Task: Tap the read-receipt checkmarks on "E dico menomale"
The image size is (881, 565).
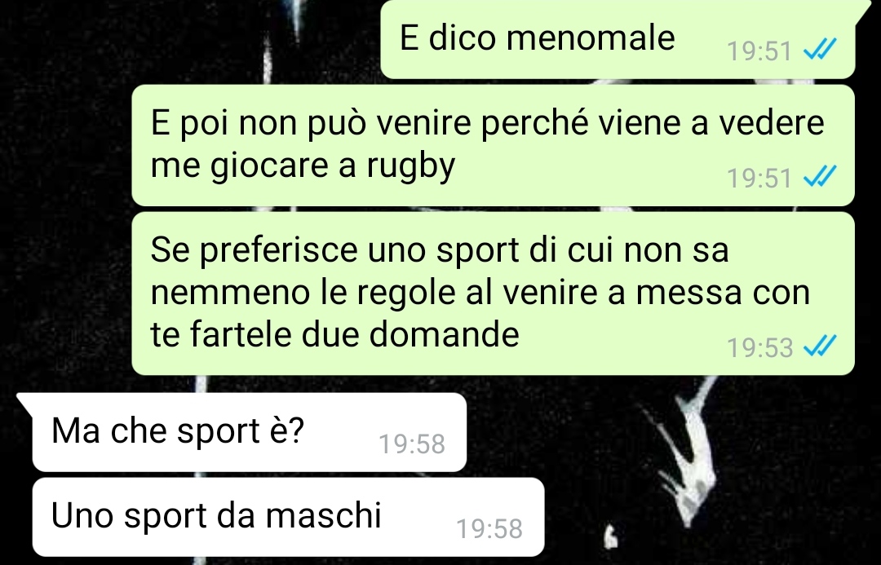Action: click(821, 50)
